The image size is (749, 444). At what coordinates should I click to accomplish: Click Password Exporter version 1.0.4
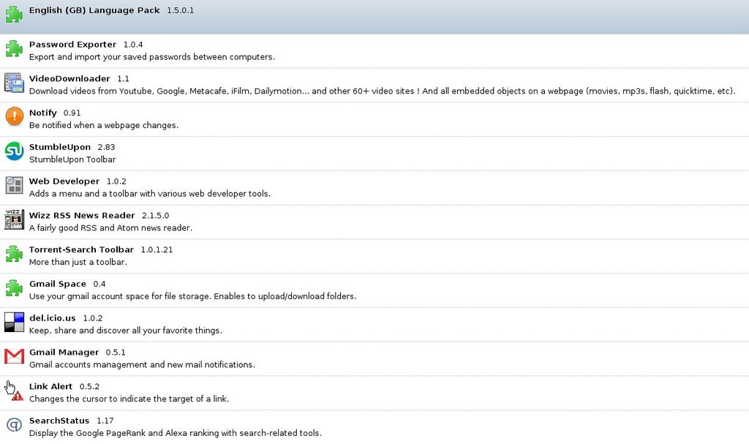133,45
